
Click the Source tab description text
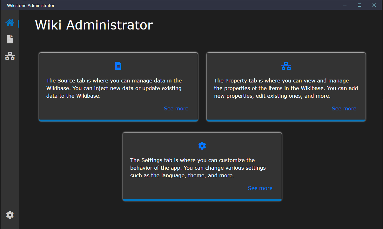tap(114, 88)
